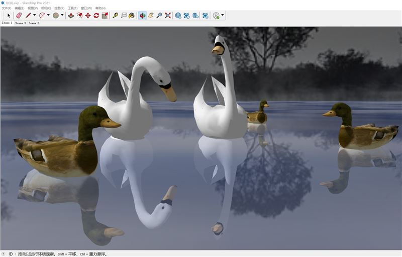This screenshot has width=402, height=257.
Task: Open the Arc tool dropdown arrow
Action: (48, 15)
